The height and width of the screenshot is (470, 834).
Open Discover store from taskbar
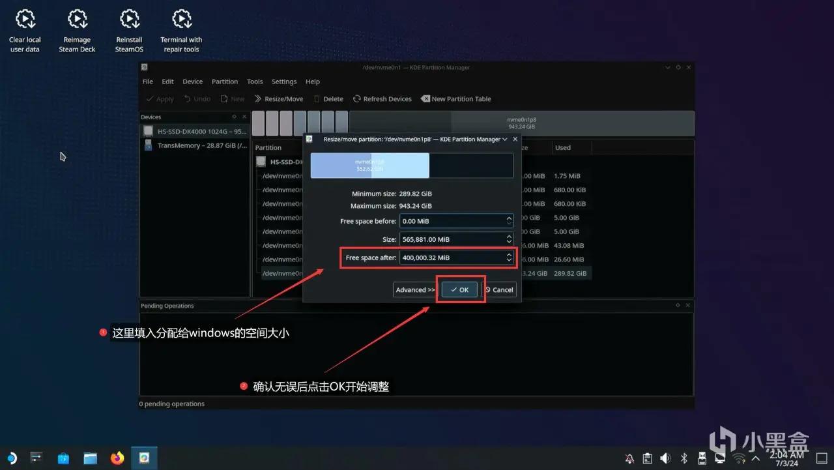[x=63, y=458]
